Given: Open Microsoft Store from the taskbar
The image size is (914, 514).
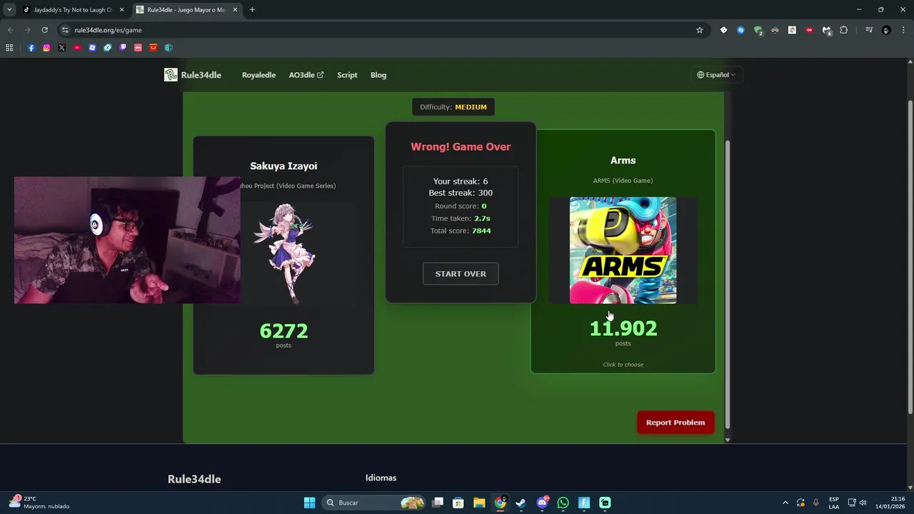Looking at the screenshot, I should click(x=458, y=503).
